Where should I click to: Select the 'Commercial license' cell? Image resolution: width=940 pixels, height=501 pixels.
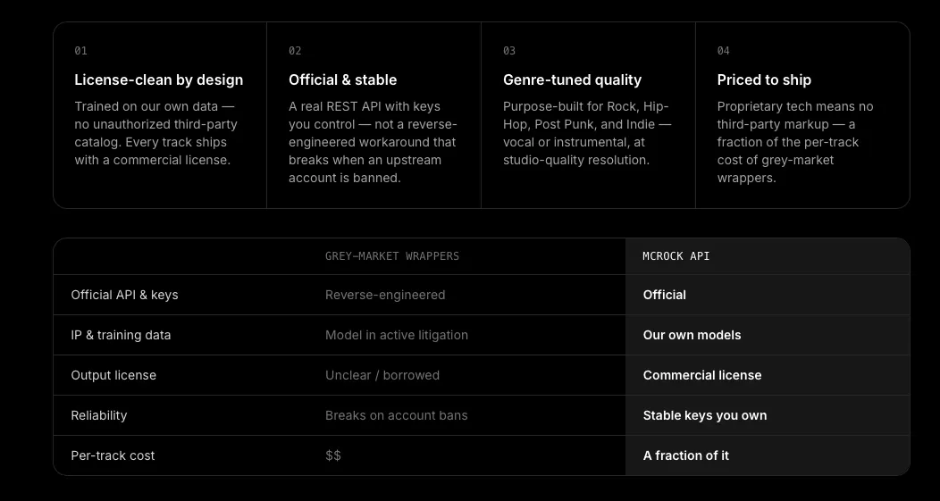(702, 375)
